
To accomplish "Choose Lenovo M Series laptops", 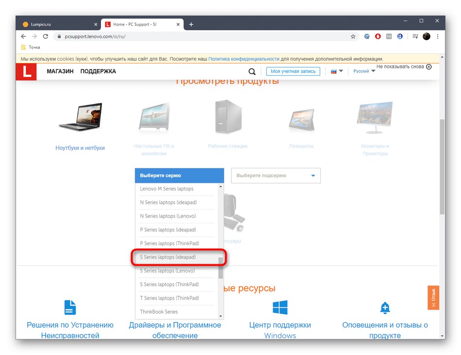I will pyautogui.click(x=177, y=189).
